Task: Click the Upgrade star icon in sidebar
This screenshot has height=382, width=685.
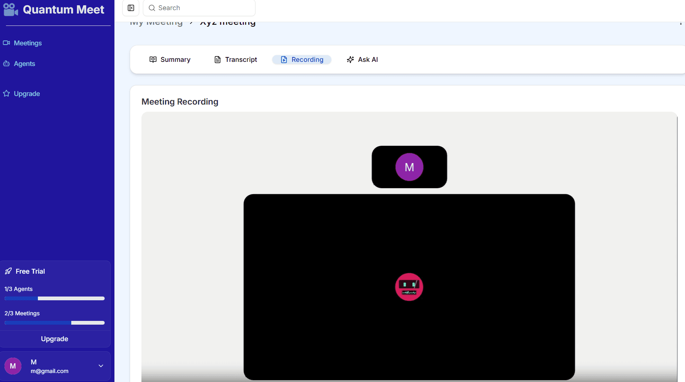Action: tap(6, 94)
